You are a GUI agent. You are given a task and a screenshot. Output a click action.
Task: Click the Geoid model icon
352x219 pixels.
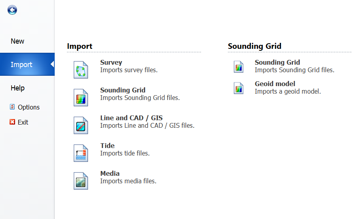tap(238, 87)
